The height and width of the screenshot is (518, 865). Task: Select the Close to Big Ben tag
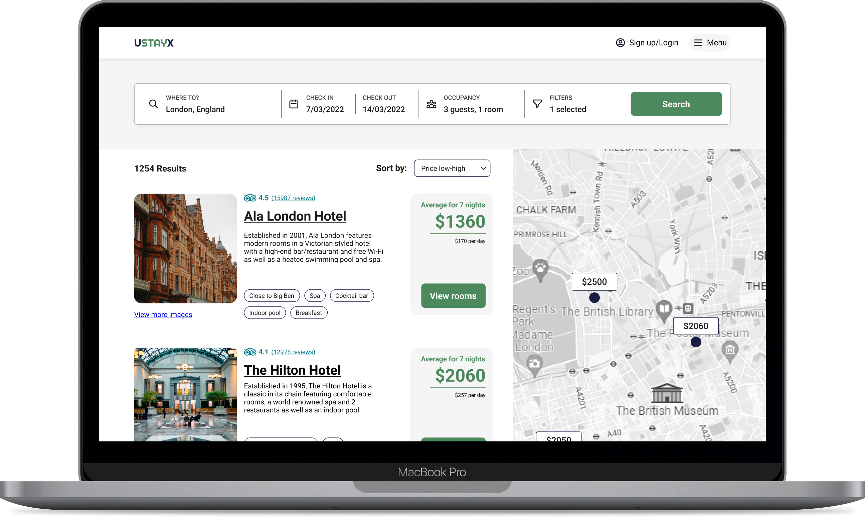coord(272,296)
